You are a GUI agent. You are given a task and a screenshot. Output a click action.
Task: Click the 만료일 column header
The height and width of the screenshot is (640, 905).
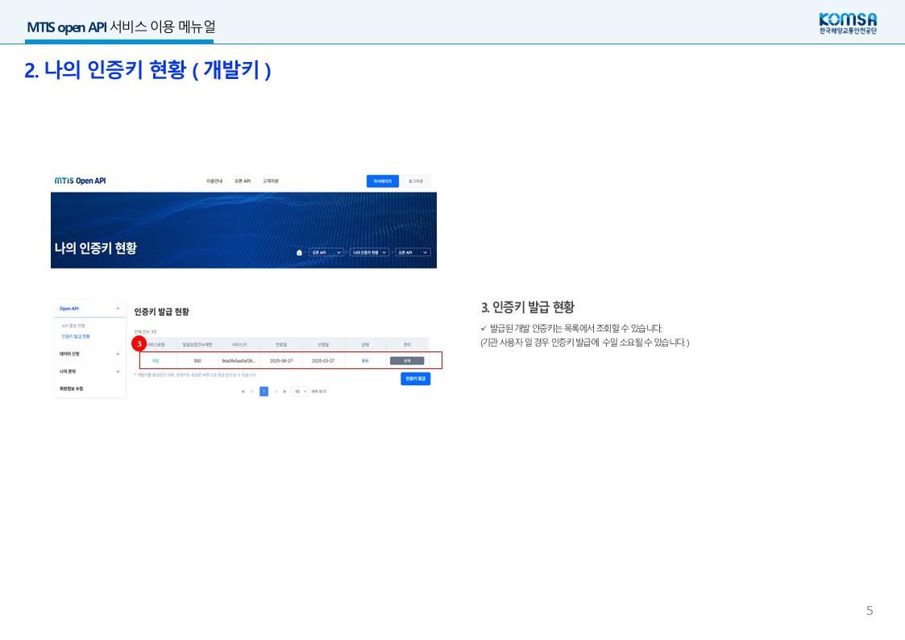pos(281,344)
